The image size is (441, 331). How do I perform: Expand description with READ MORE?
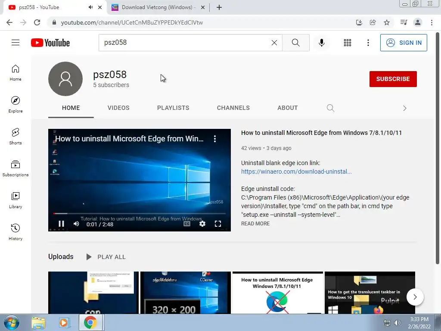point(255,224)
